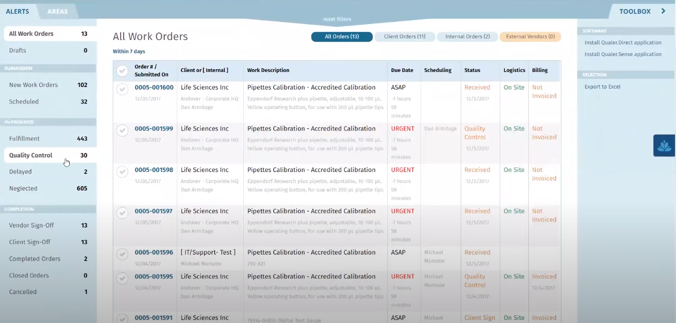
Task: Export work orders to Excel
Action: [603, 86]
